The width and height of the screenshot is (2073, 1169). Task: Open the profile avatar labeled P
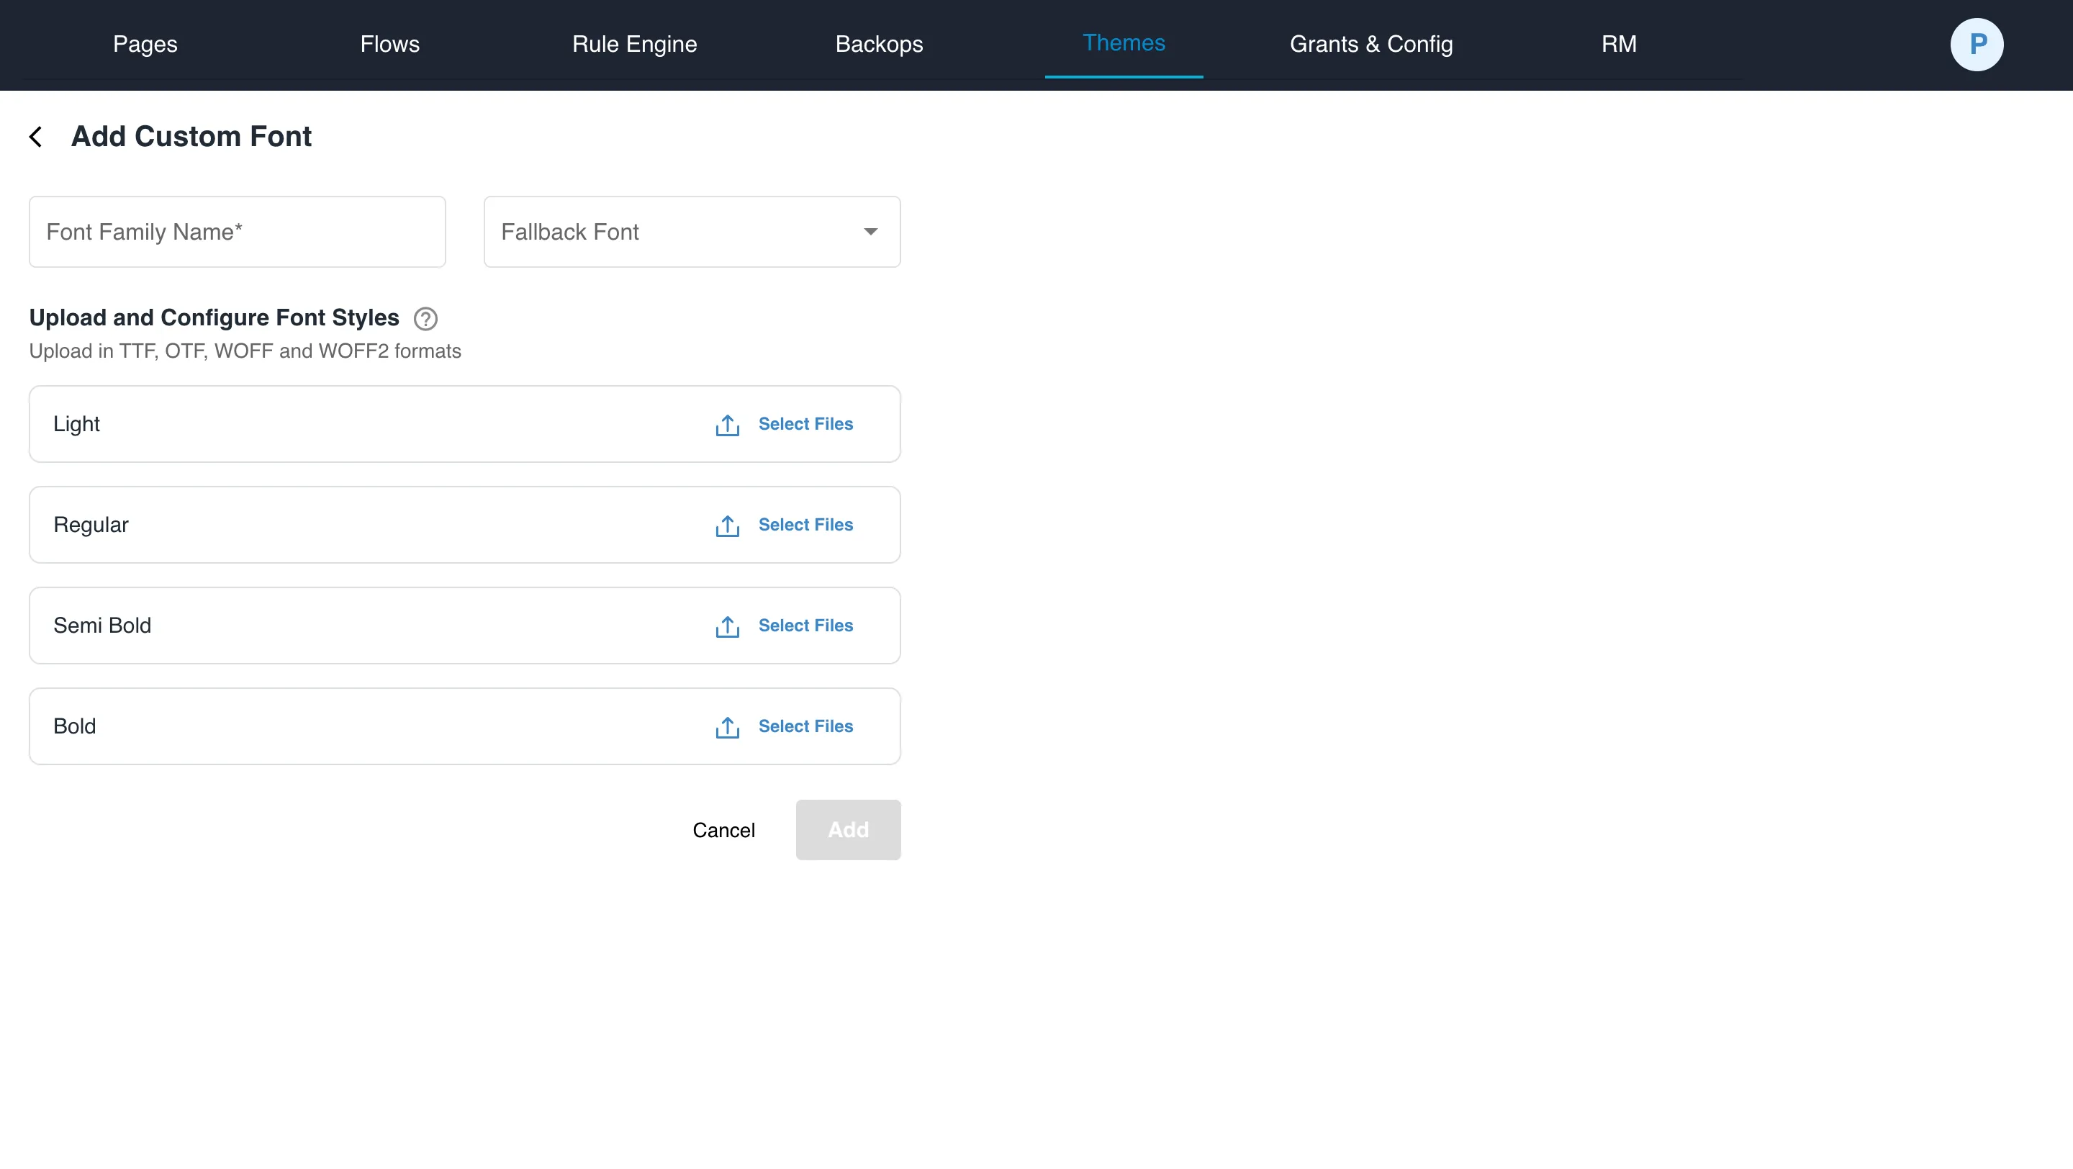[1977, 44]
